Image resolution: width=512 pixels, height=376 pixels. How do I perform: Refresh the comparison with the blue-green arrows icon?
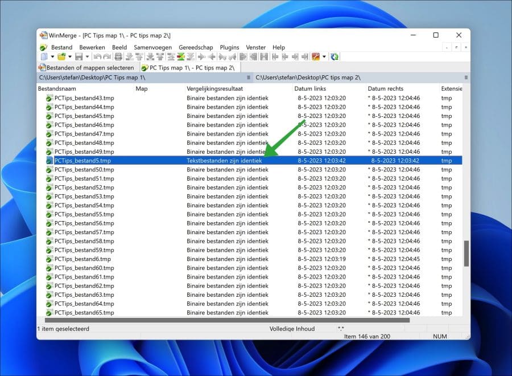(x=334, y=57)
